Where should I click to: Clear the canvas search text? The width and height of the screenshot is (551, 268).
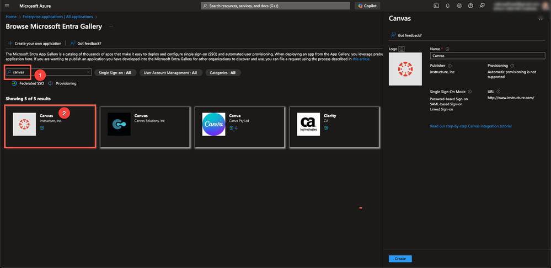pos(88,72)
